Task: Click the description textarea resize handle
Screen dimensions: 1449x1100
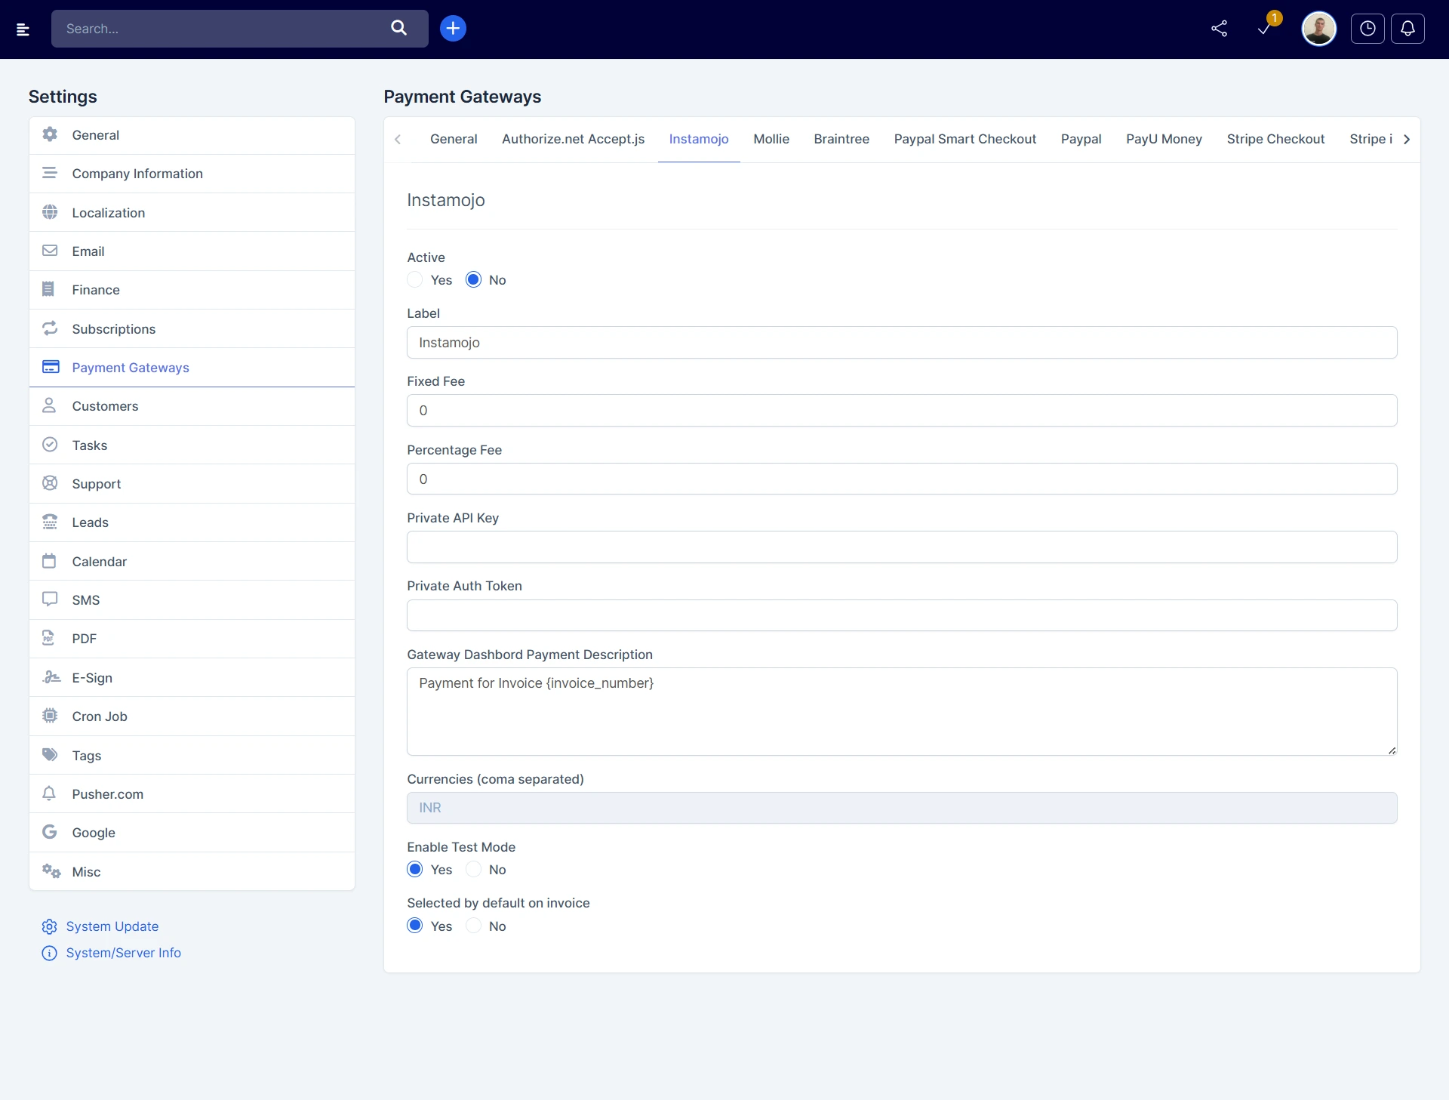Action: [x=1392, y=750]
